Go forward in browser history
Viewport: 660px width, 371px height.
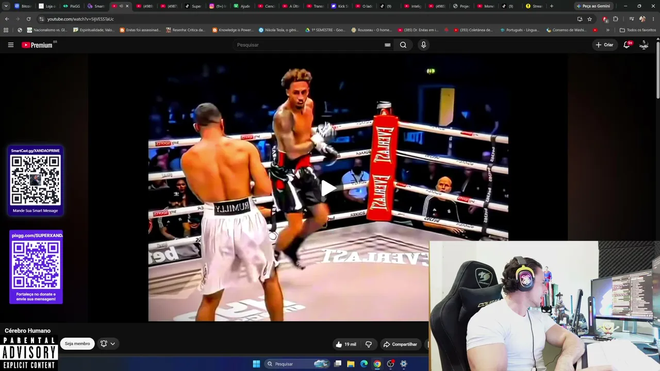[x=18, y=19]
